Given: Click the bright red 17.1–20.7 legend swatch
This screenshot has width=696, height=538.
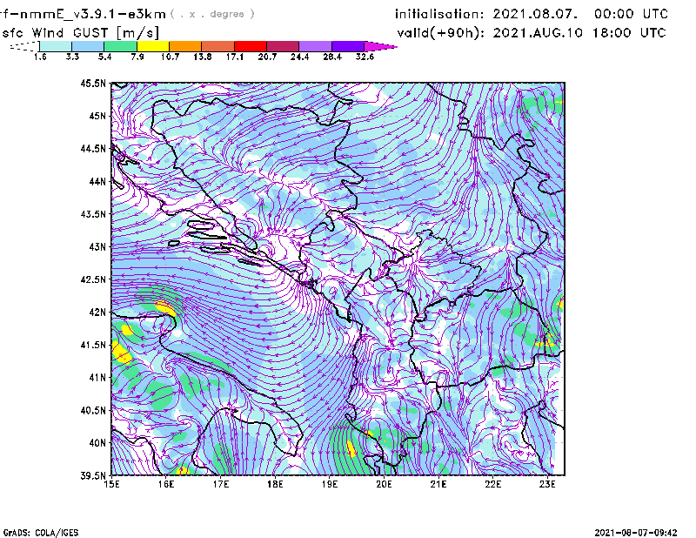Looking at the screenshot, I should point(251,46).
